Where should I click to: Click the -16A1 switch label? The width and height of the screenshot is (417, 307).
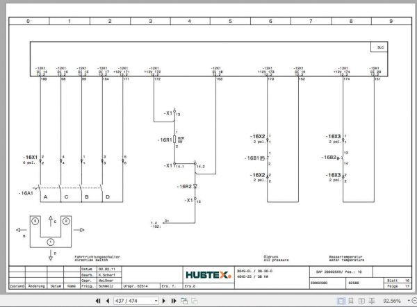click(x=26, y=193)
